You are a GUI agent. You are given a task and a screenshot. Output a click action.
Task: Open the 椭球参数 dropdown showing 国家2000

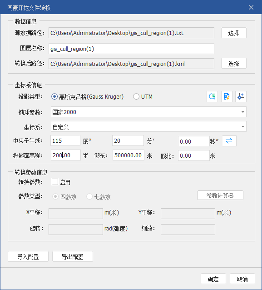148,112
